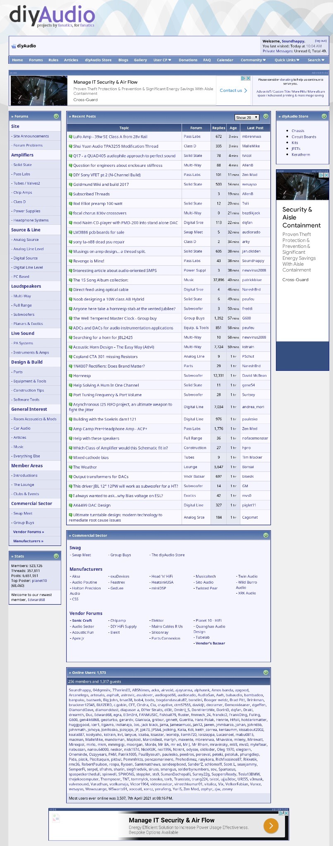Open the Community dropdown menu

click(253, 60)
